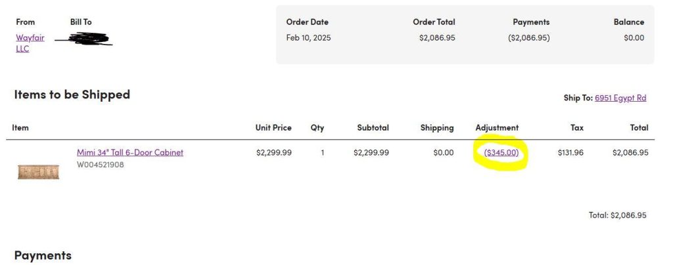Click the cabinet product thumbnail image
The height and width of the screenshot is (265, 673).
point(38,173)
